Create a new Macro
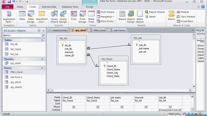 click(171, 16)
